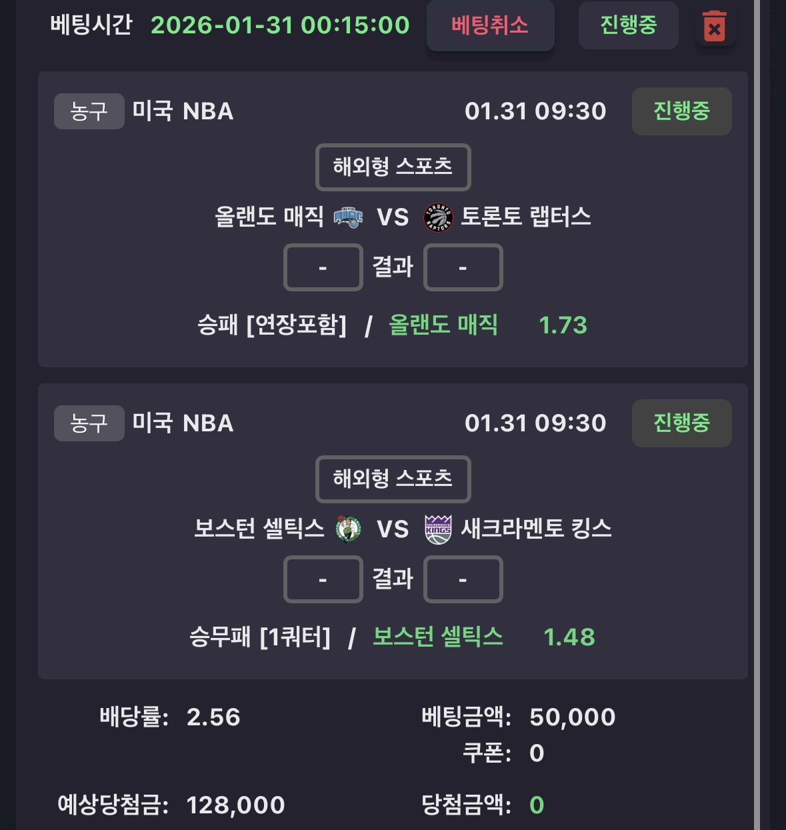Viewport: 786px width, 830px height.
Task: Select 농구 tag on Boston Celtics match
Action: (89, 423)
